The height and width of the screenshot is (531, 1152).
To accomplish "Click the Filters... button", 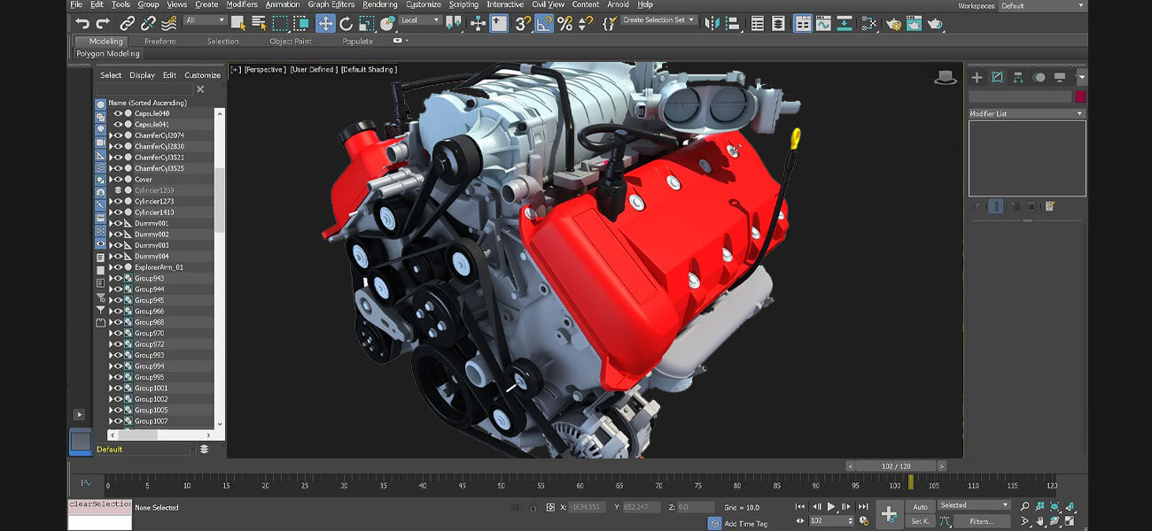I will coord(982,520).
